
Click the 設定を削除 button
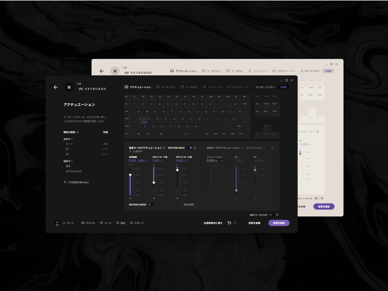coord(189,205)
